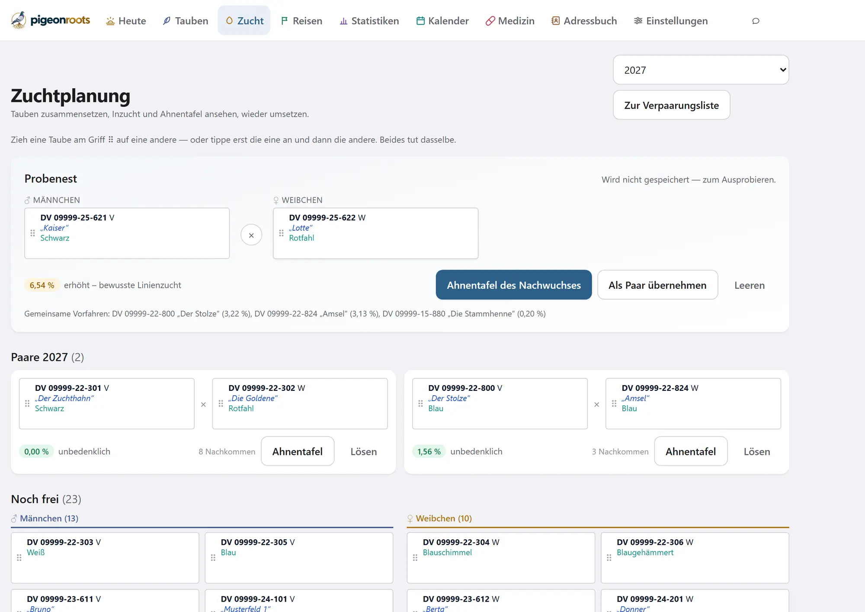This screenshot has width=865, height=612.
Task: Open the Adressbuch page
Action: coord(584,21)
